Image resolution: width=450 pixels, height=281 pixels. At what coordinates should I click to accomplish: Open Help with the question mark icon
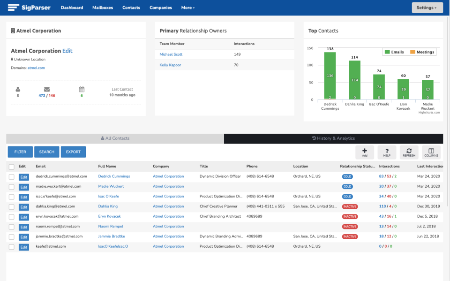tap(387, 150)
